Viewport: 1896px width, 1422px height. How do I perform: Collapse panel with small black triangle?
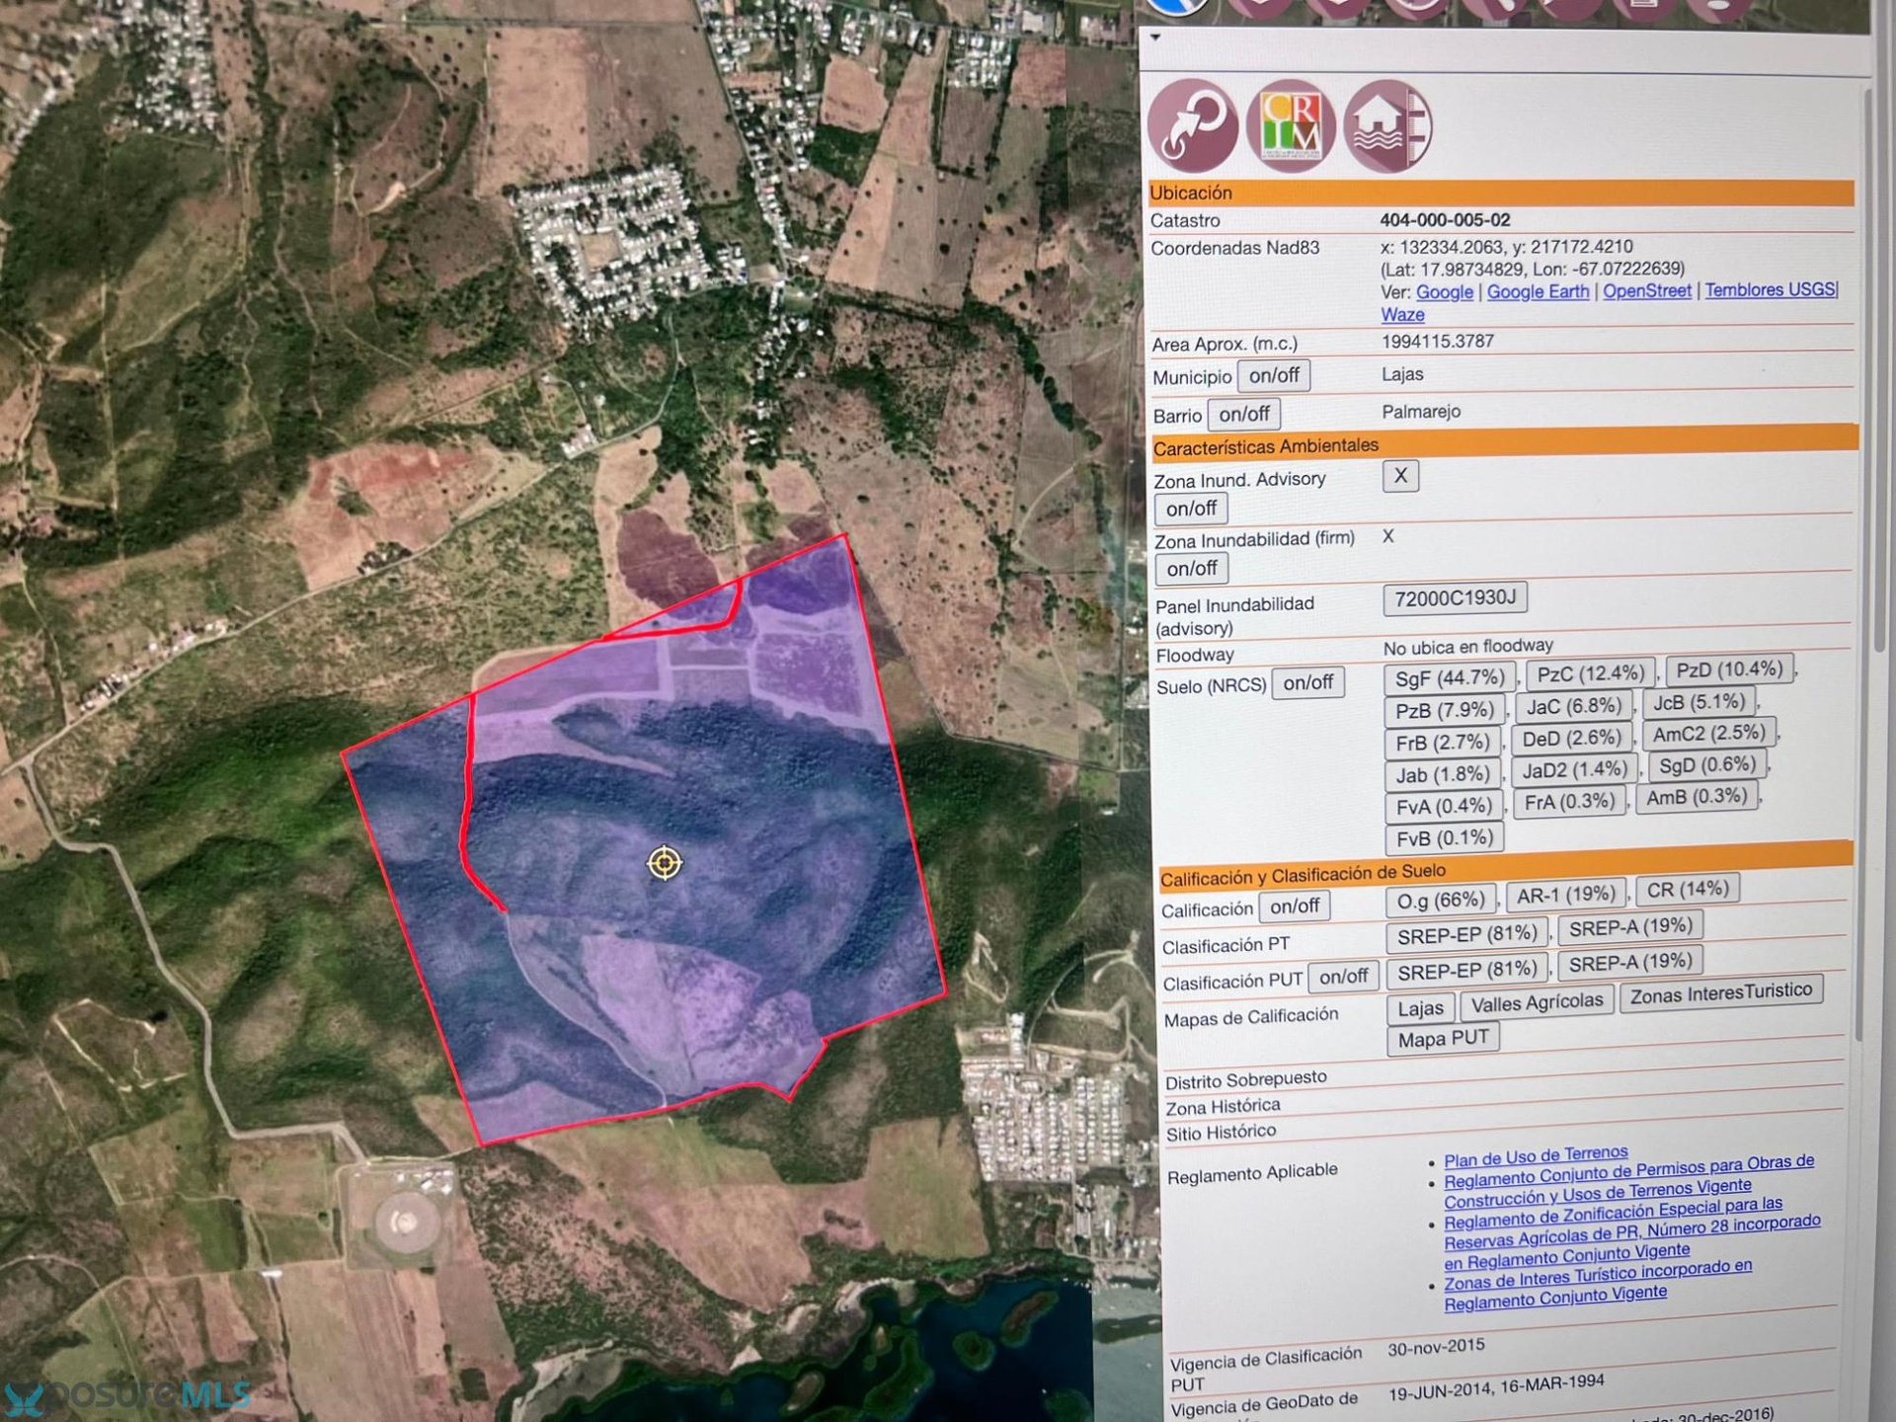pos(1154,38)
